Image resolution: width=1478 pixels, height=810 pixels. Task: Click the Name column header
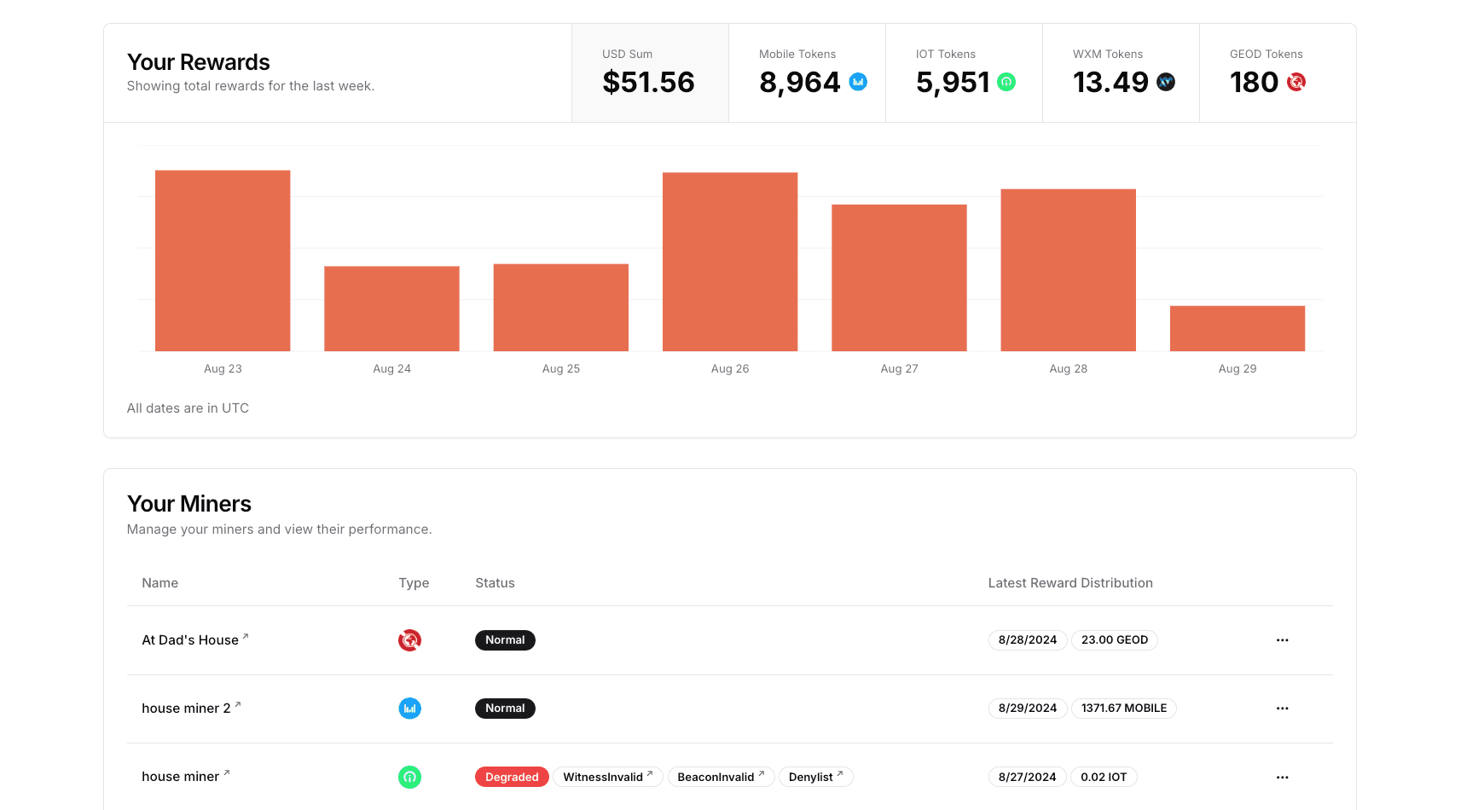coord(159,583)
